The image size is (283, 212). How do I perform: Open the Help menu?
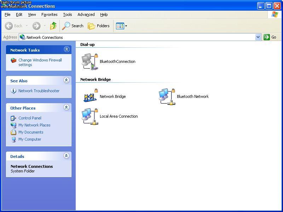[104, 14]
